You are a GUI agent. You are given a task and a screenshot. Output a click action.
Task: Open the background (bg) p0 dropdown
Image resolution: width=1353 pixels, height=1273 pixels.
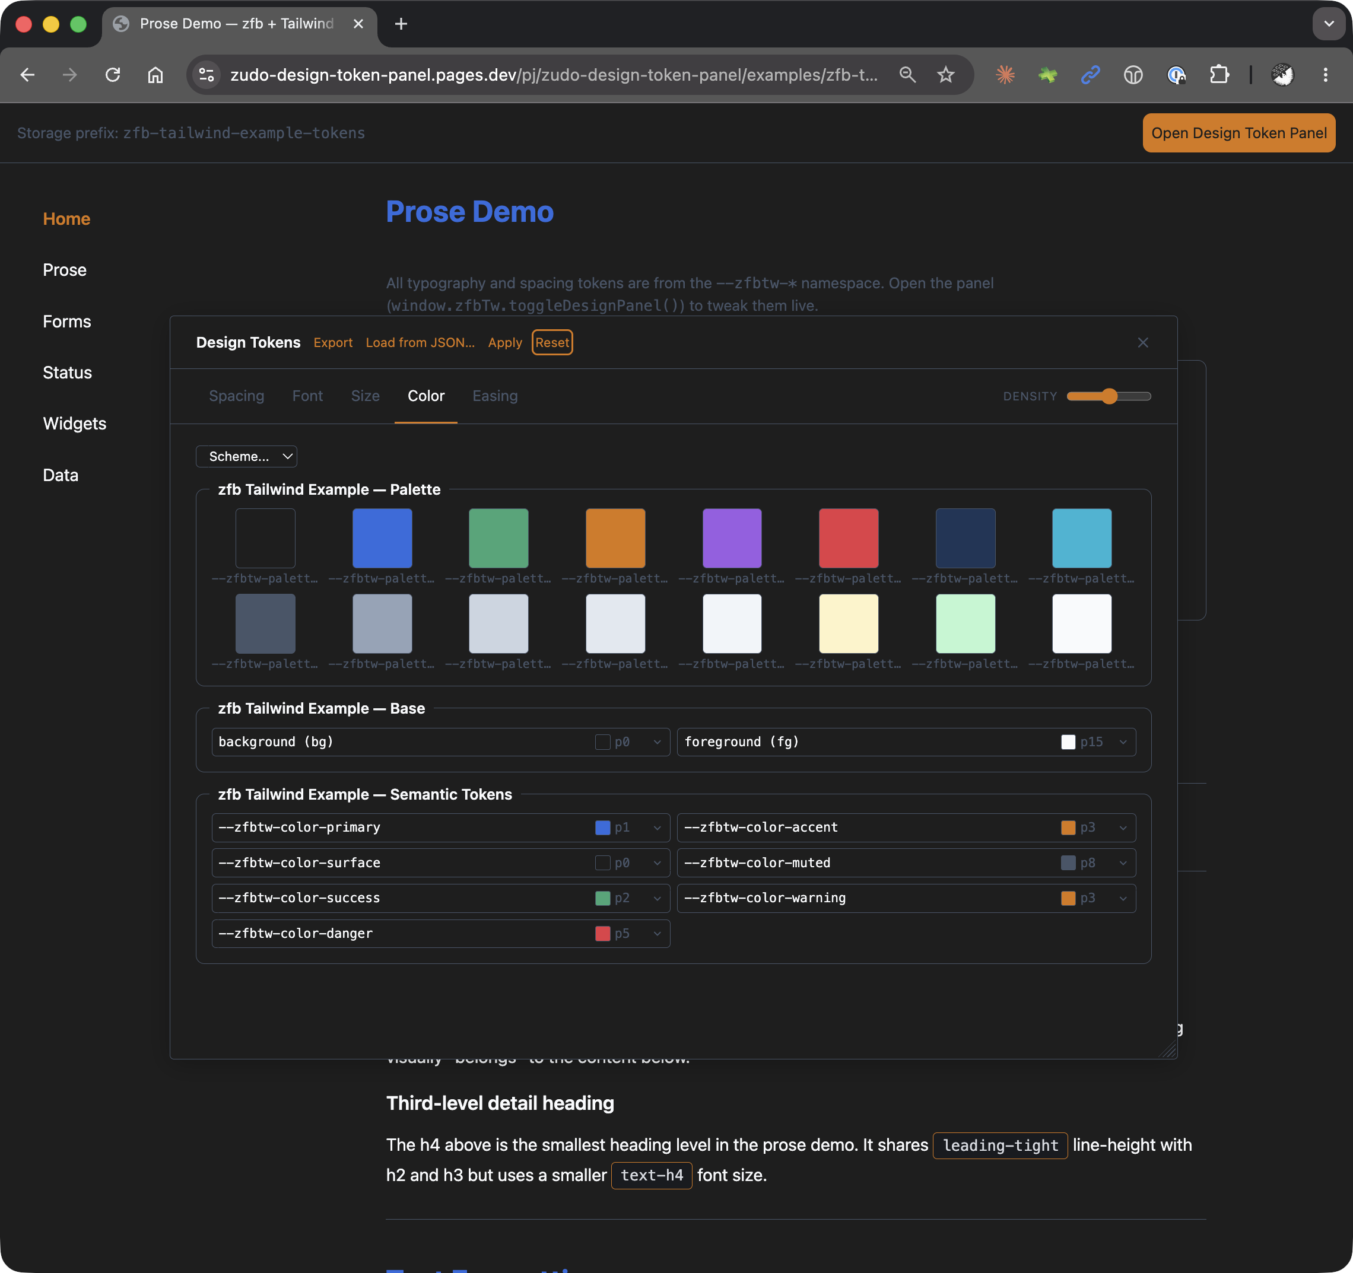tap(628, 741)
